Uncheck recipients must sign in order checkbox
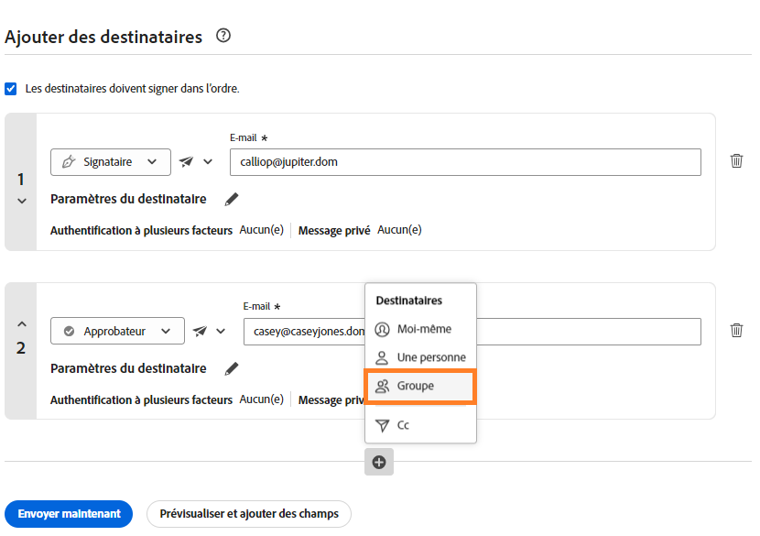 pyautogui.click(x=11, y=89)
